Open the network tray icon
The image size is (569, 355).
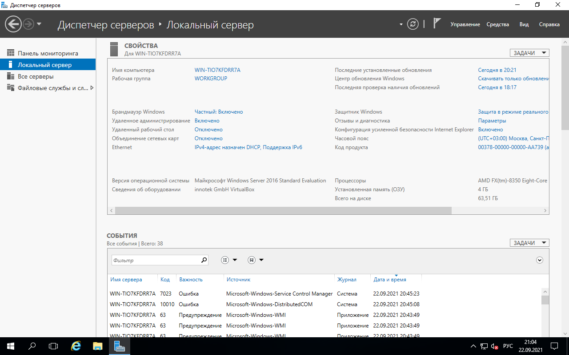coord(485,346)
